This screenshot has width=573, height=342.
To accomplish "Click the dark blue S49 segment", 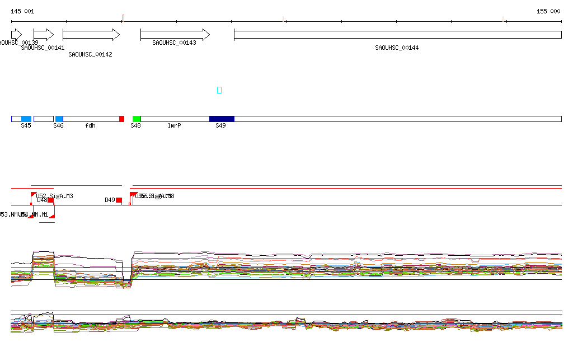I will (222, 119).
